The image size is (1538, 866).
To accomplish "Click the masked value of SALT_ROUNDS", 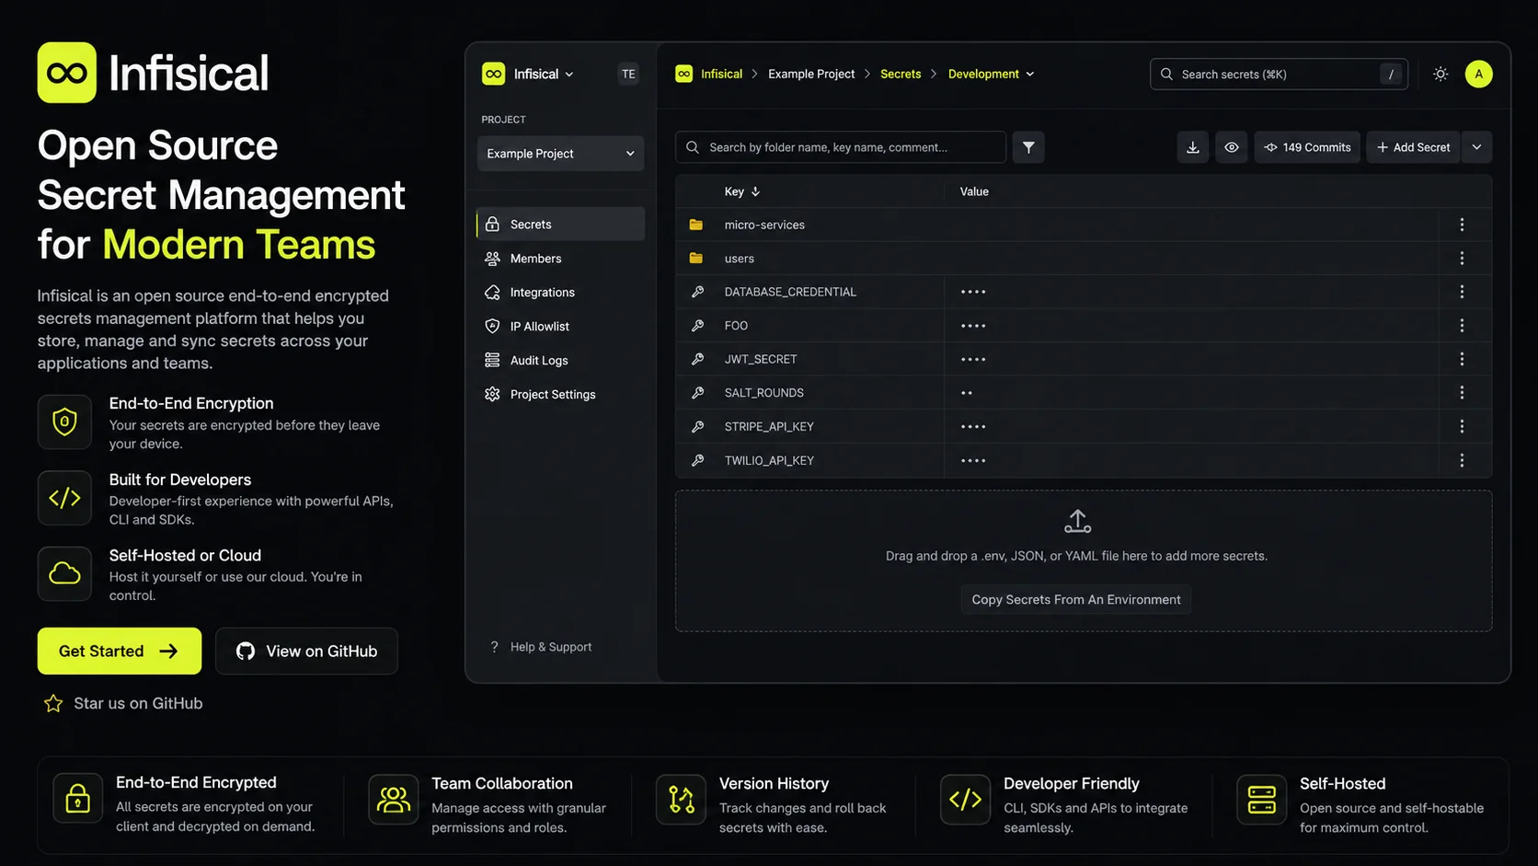I will click(x=967, y=393).
